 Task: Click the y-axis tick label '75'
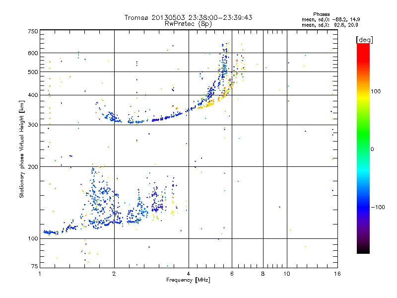[x=35, y=266]
